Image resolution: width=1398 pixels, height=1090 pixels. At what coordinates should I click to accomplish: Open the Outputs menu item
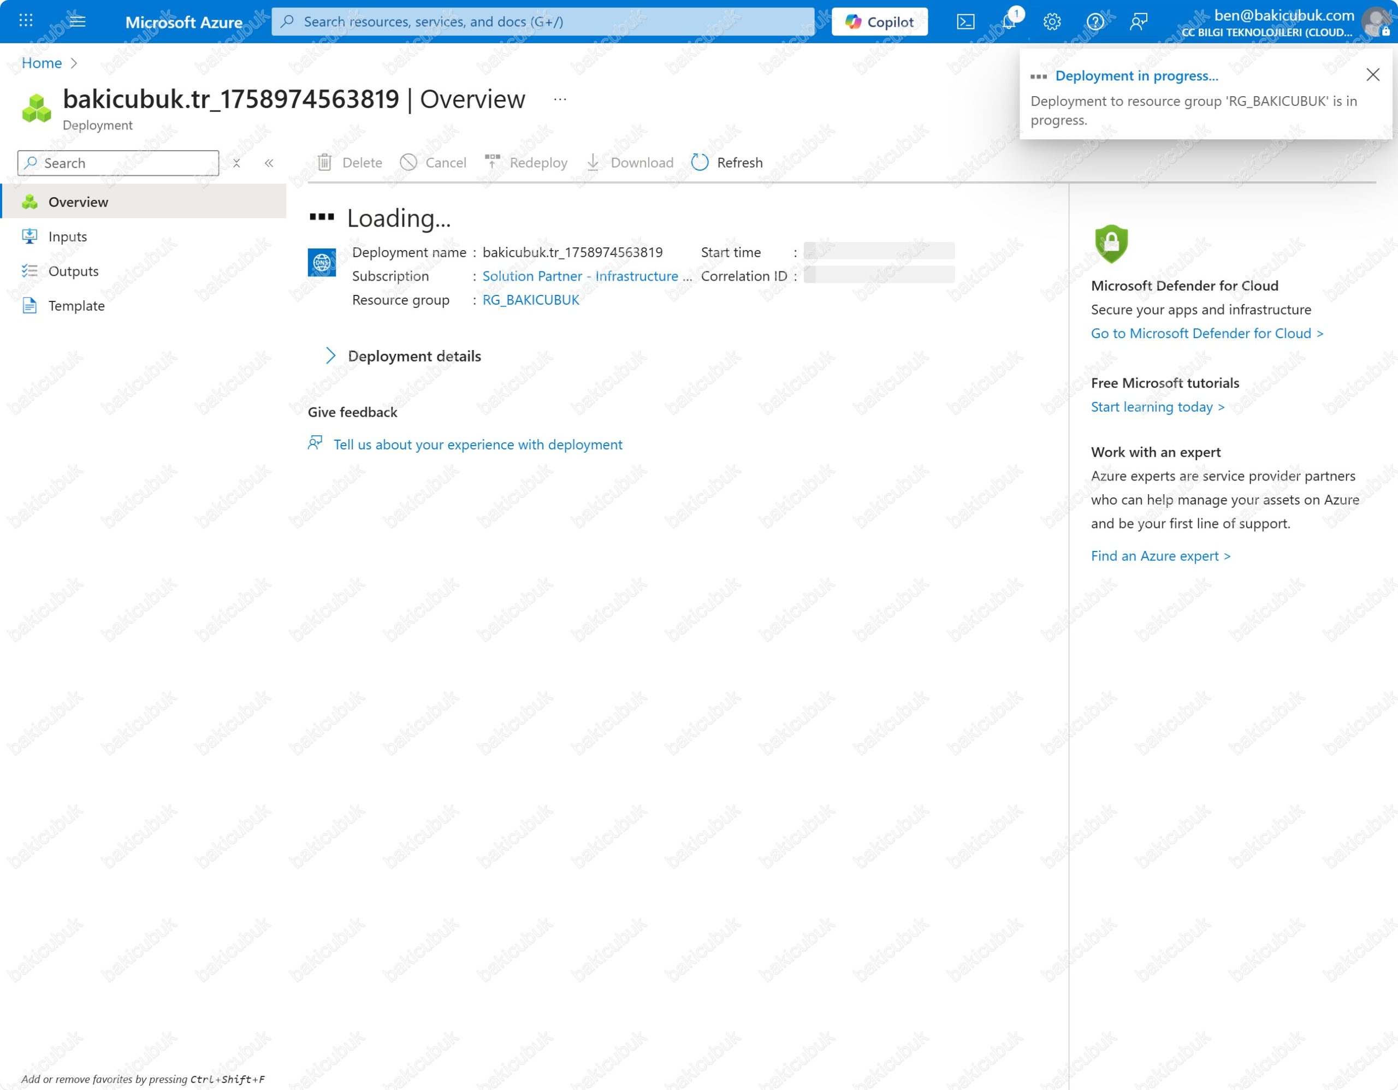(x=73, y=271)
